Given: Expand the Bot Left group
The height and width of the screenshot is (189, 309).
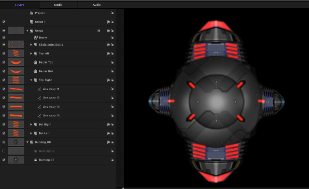Looking at the screenshot, I should point(31,133).
